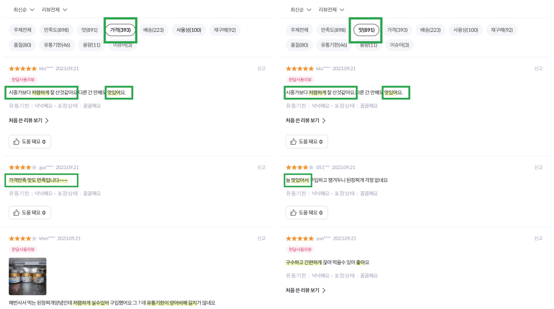The height and width of the screenshot is (309, 554).
Task: Click star rating of khm**** review
Action: (x=23, y=238)
